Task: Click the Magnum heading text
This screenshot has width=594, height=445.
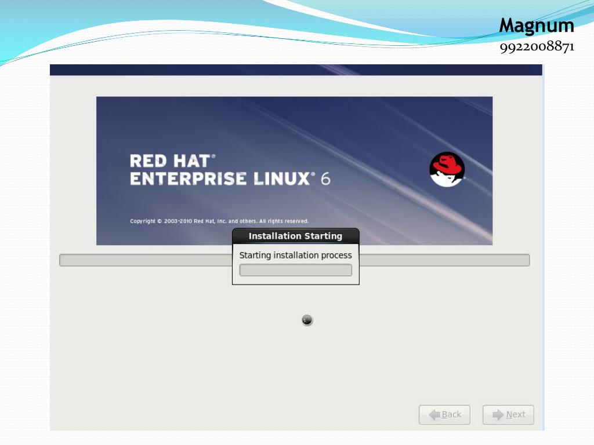Action: pyautogui.click(x=537, y=27)
